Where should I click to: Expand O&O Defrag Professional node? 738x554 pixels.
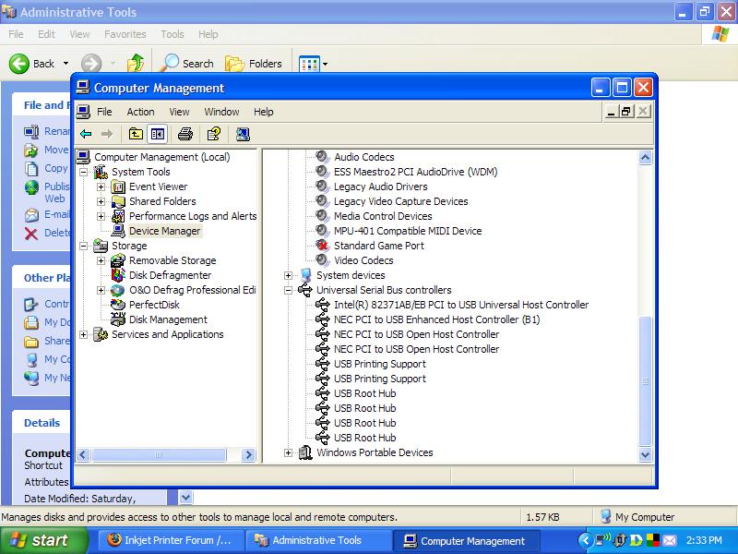point(101,290)
